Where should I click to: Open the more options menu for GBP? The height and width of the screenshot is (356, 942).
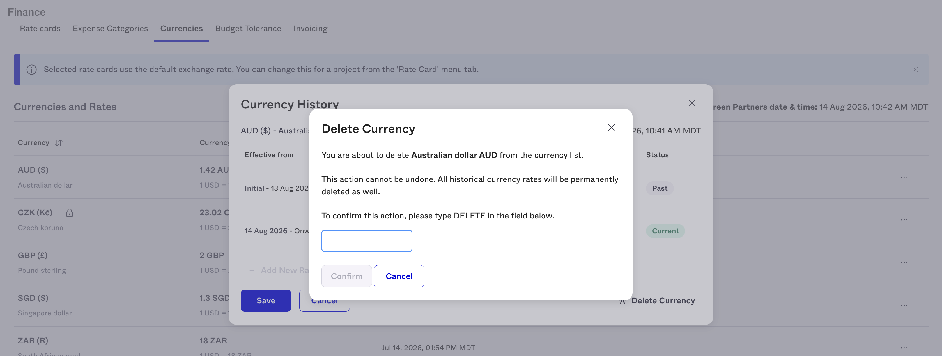pos(904,262)
